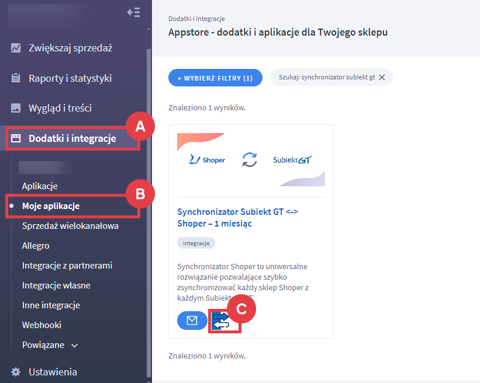Image resolution: width=480 pixels, height=383 pixels.
Task: Select Moje aplikacje submenu item
Action: (51, 206)
